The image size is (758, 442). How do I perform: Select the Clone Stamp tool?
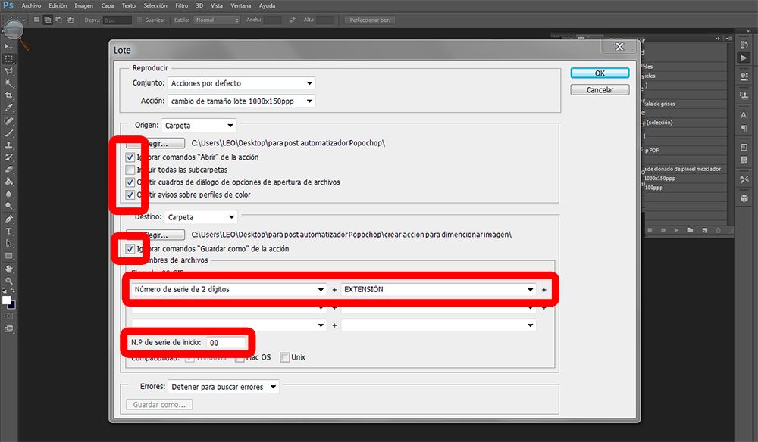9,145
